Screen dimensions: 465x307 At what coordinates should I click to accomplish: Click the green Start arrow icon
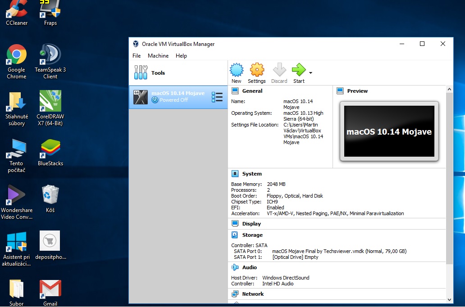pos(298,70)
